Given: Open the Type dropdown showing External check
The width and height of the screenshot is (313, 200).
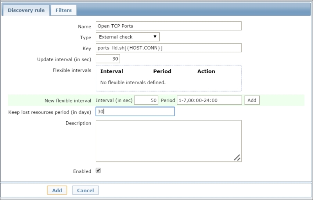Looking at the screenshot, I should click(x=128, y=37).
